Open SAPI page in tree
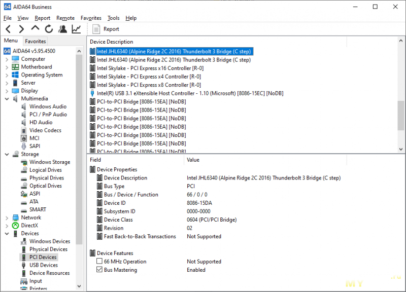 pyautogui.click(x=35, y=146)
